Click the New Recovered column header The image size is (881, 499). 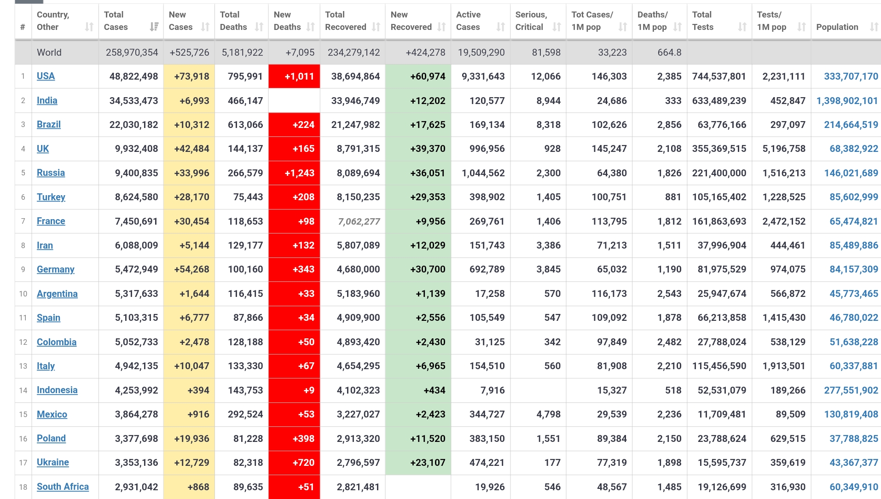pos(411,21)
